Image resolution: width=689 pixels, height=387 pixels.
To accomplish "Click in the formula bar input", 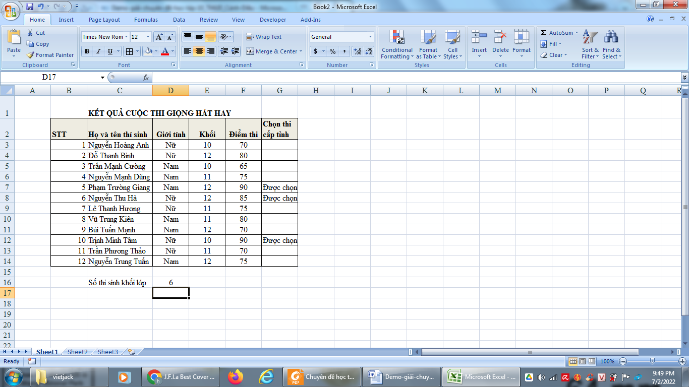I will 416,78.
